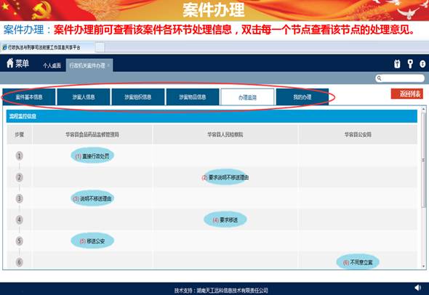Click the browser tab's IE page icon
The height and width of the screenshot is (295, 429).
pos(4,47)
